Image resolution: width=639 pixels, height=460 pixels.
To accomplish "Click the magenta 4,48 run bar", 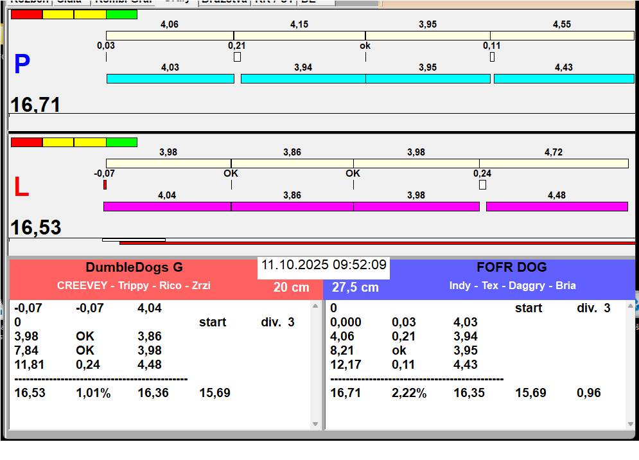I will (x=556, y=206).
